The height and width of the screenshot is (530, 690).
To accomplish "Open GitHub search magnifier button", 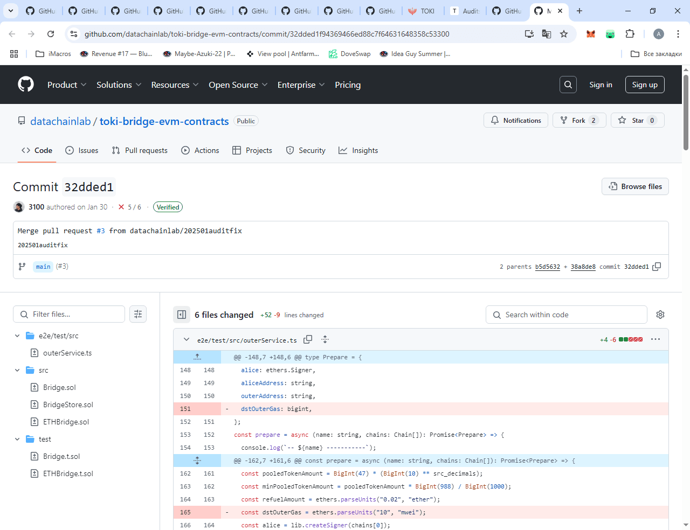I will [x=568, y=85].
